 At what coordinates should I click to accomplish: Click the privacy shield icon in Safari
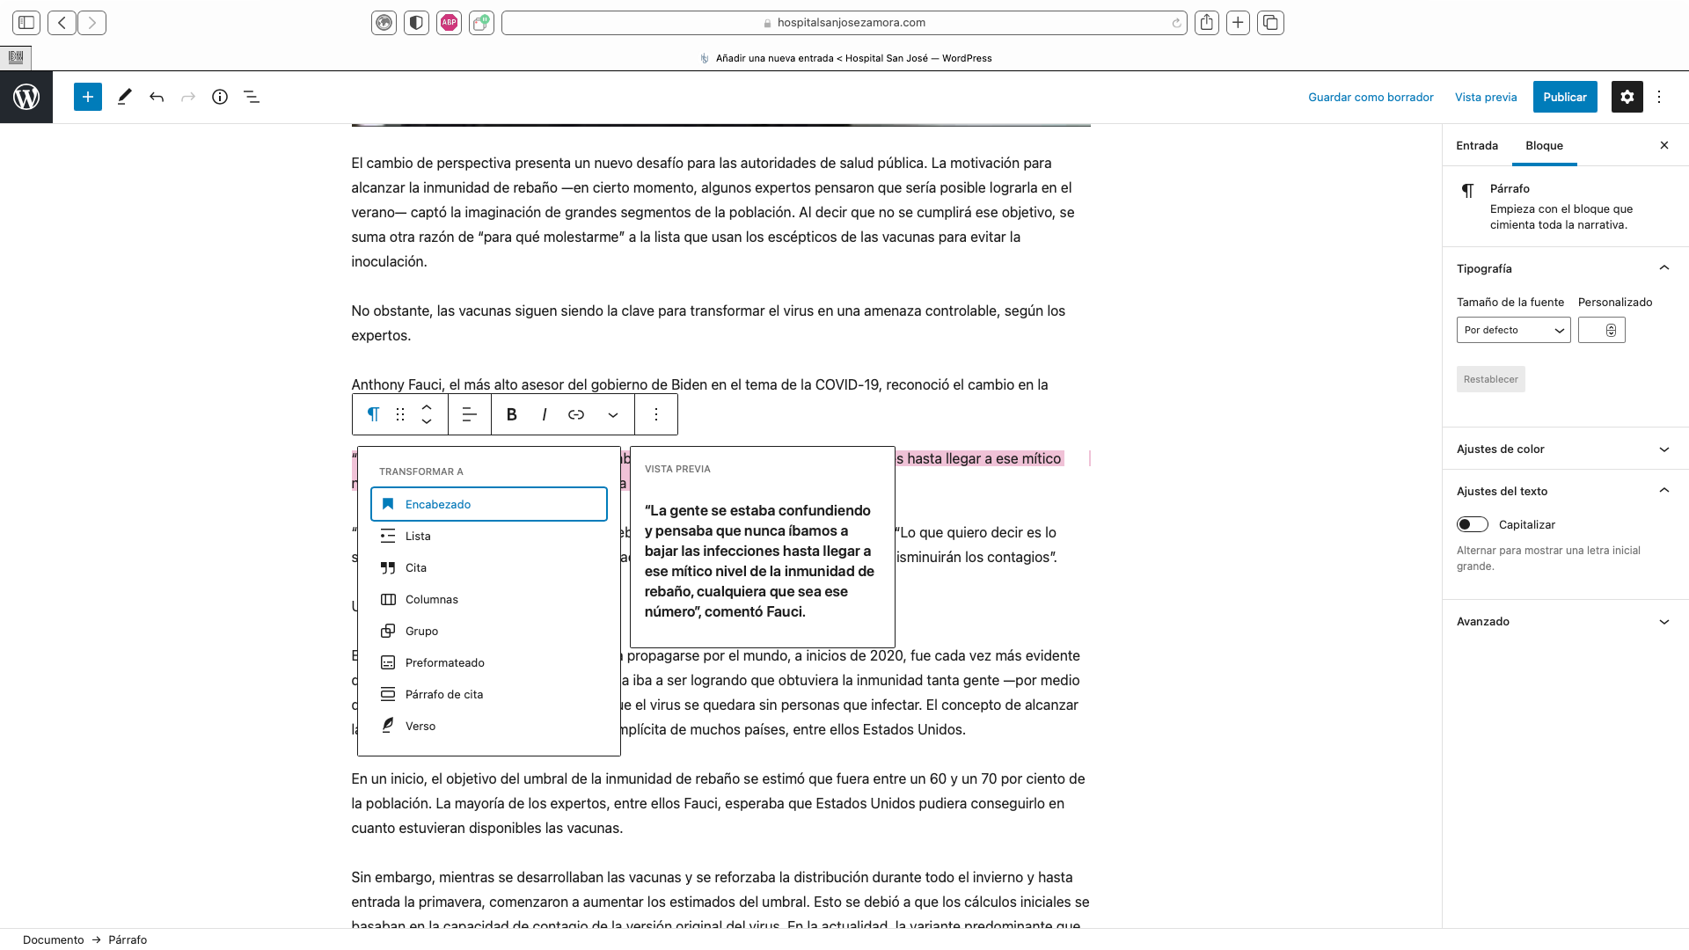[x=417, y=22]
